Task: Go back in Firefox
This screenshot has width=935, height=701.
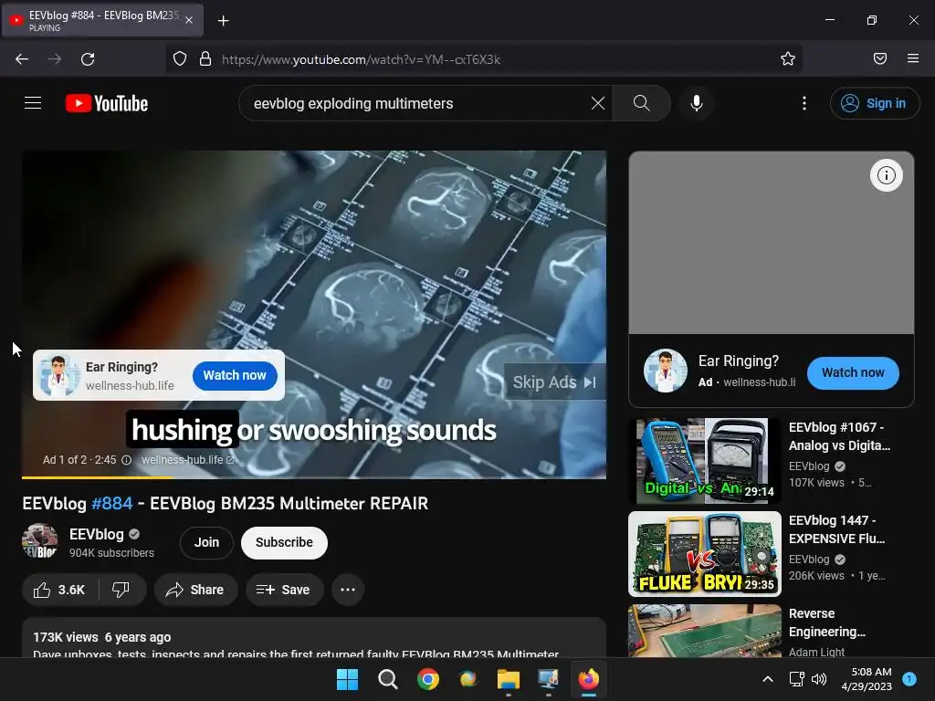Action: (x=22, y=59)
